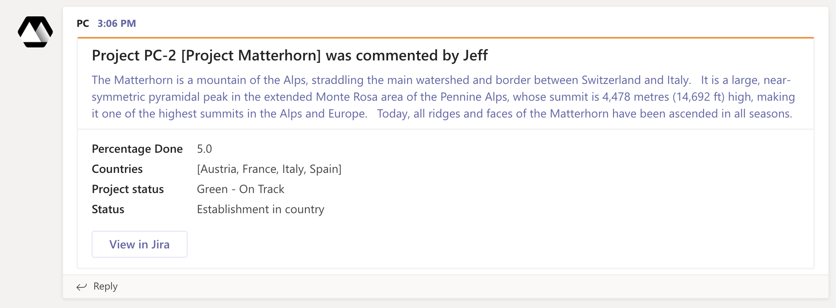
Task: Click the PC sender name label
Action: [x=82, y=23]
